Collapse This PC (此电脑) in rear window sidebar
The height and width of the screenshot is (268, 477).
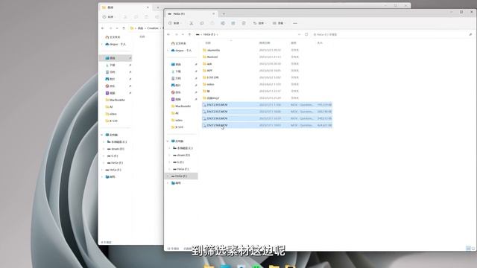pos(102,135)
